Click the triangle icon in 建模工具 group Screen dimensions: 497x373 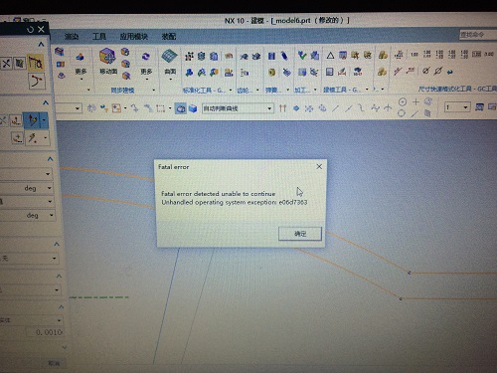330,56
